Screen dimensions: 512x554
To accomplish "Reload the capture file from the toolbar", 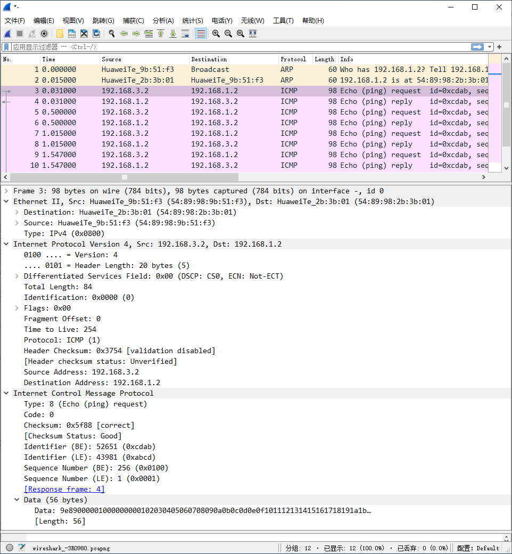I will (96, 34).
